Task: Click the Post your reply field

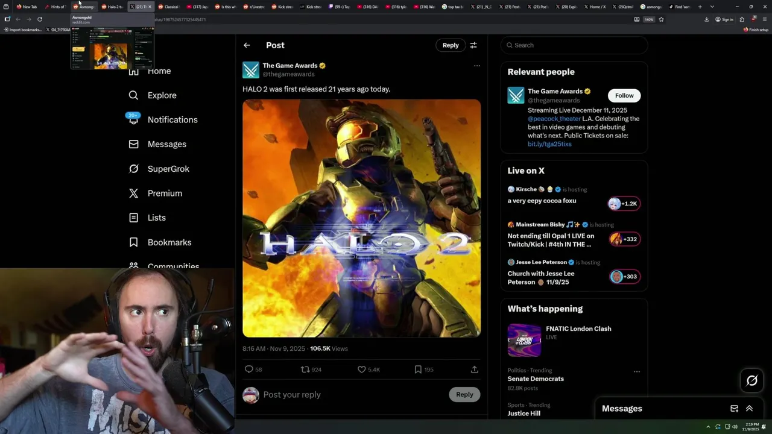Action: click(x=353, y=395)
